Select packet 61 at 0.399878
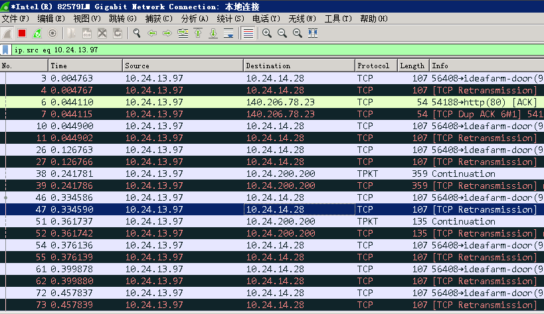 tap(272, 269)
